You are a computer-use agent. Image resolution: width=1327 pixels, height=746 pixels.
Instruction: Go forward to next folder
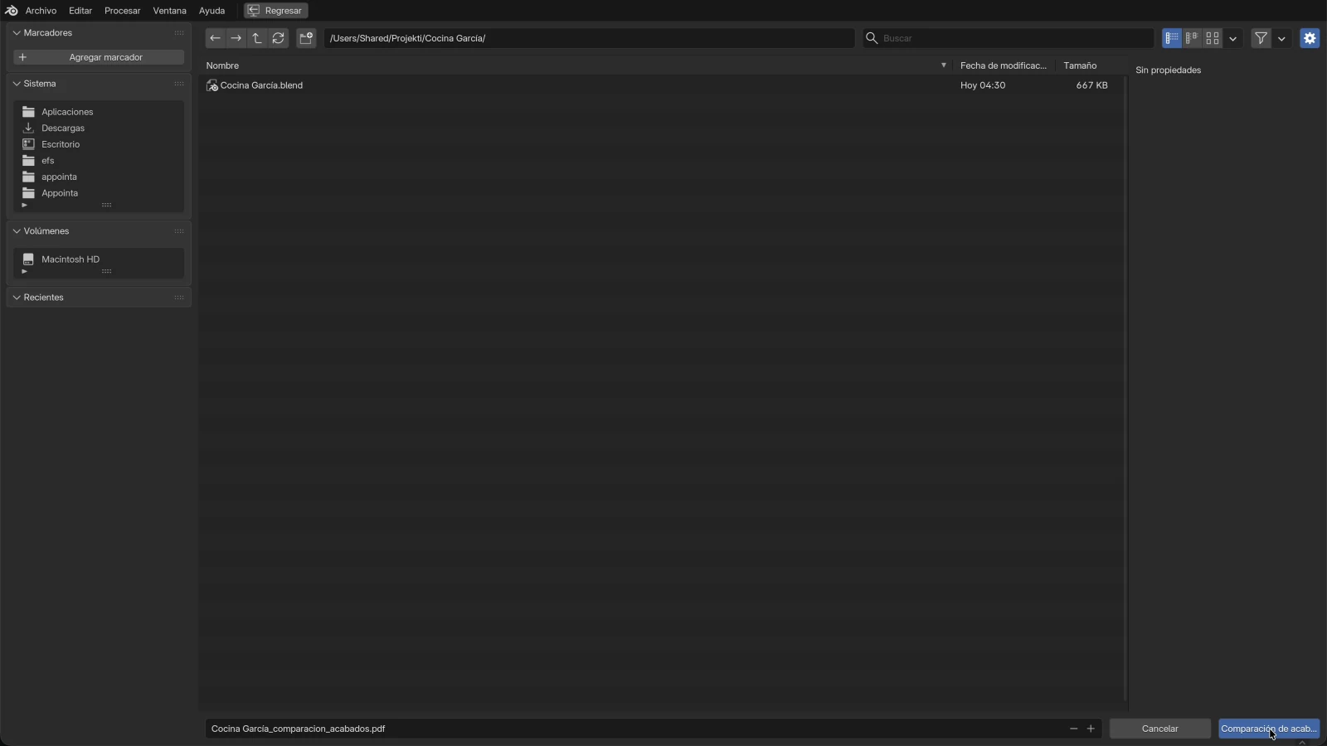point(236,38)
